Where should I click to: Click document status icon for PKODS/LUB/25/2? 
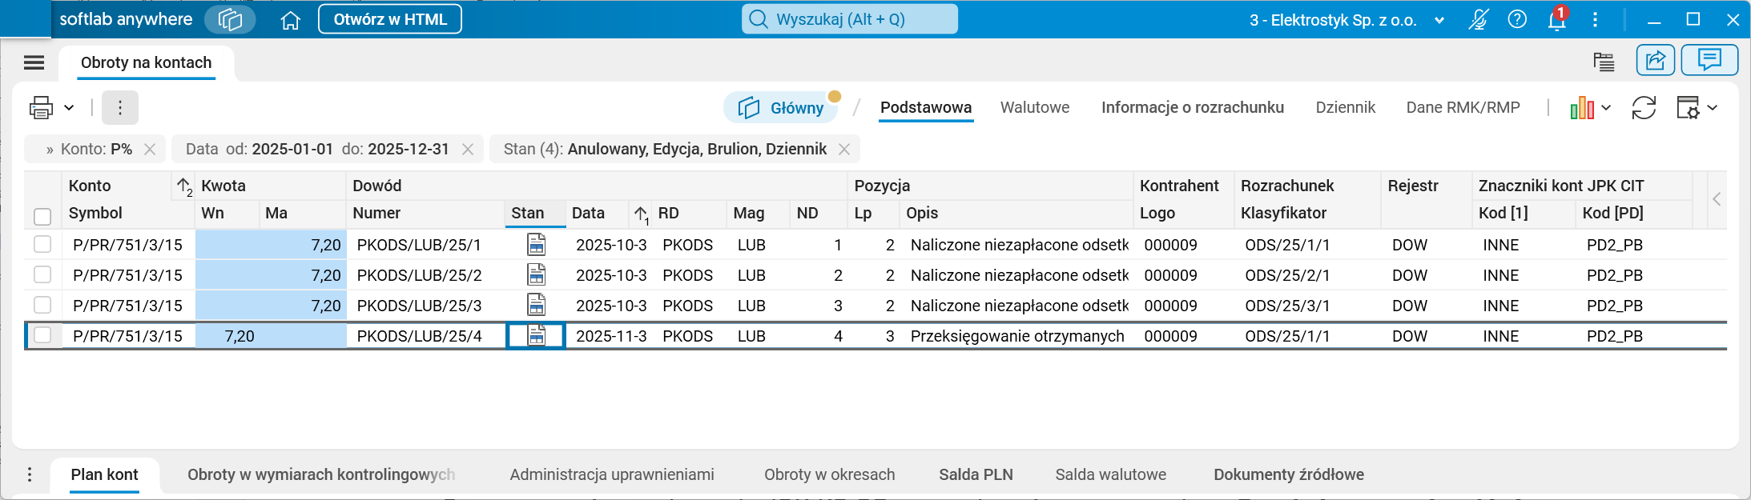tap(536, 275)
